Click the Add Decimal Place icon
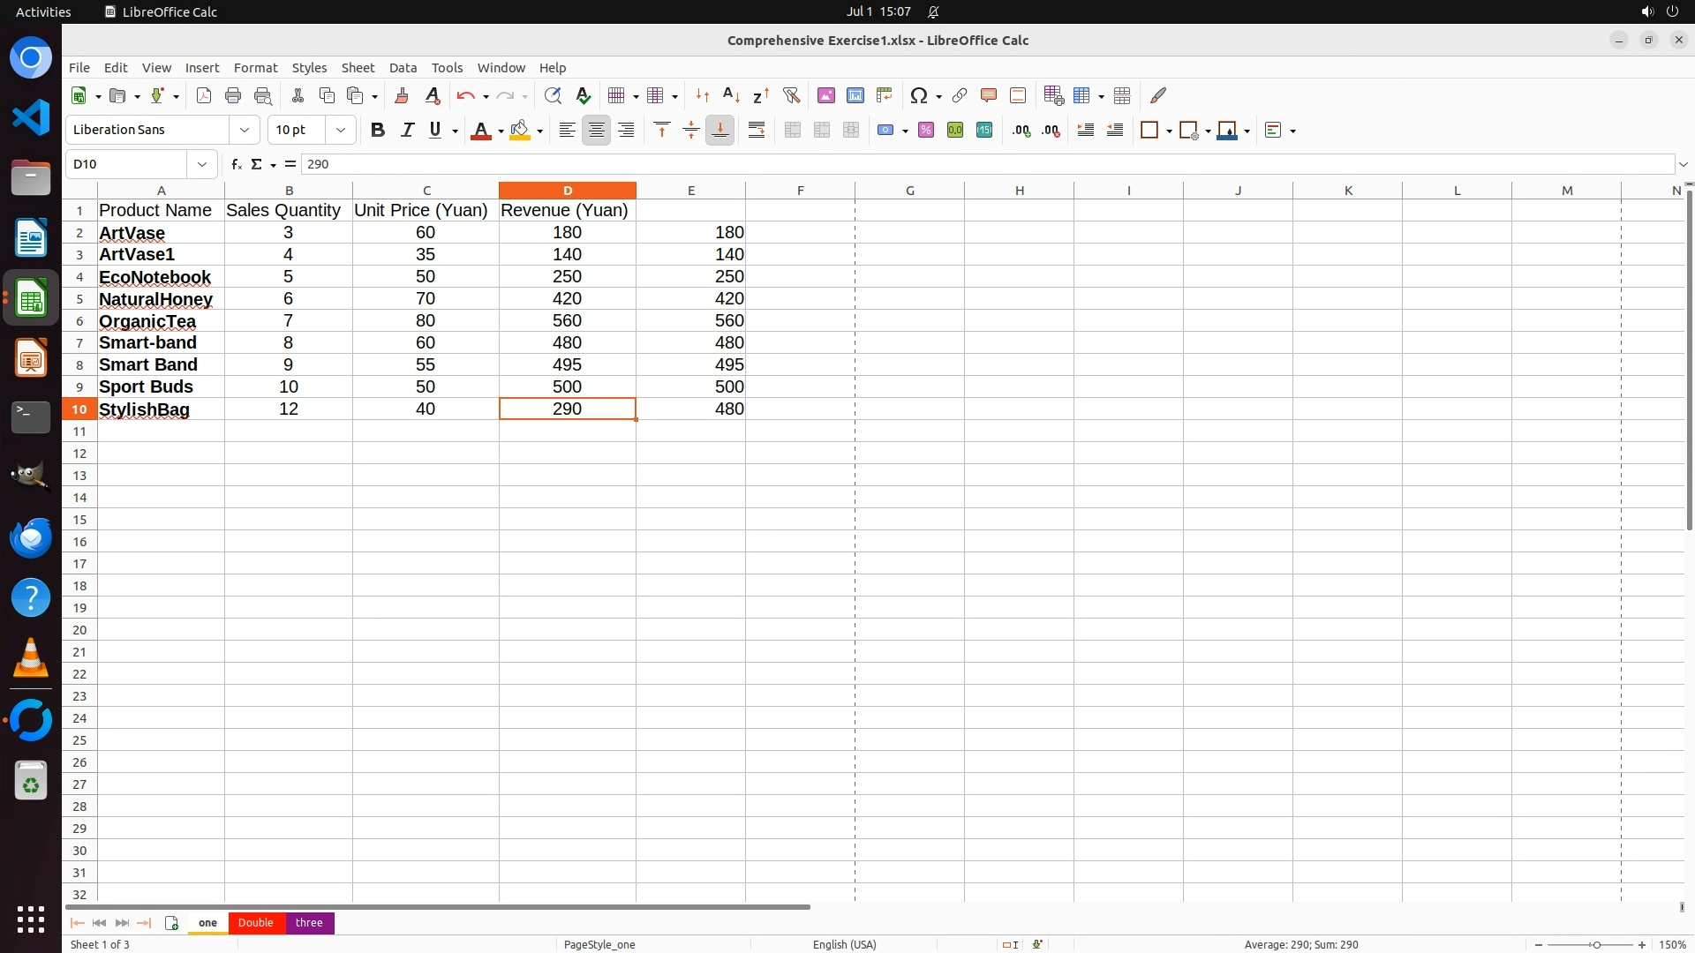 tap(1021, 130)
